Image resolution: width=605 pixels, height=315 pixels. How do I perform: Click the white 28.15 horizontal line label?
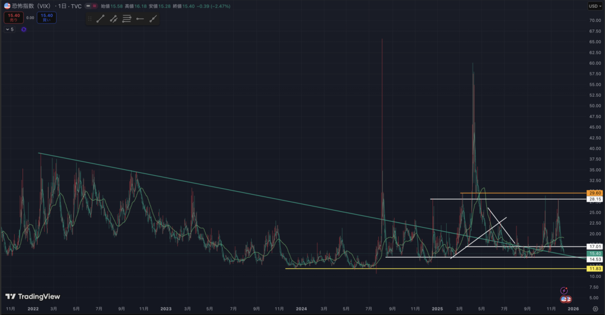[594, 199]
